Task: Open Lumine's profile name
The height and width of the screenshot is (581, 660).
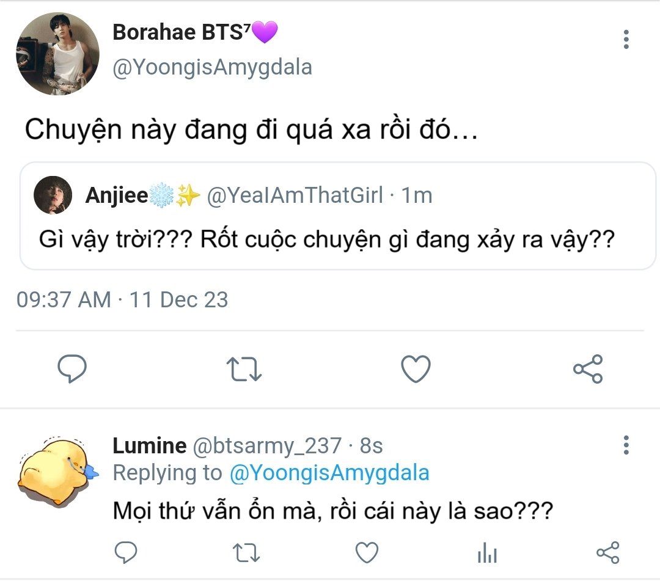Action: pos(149,445)
